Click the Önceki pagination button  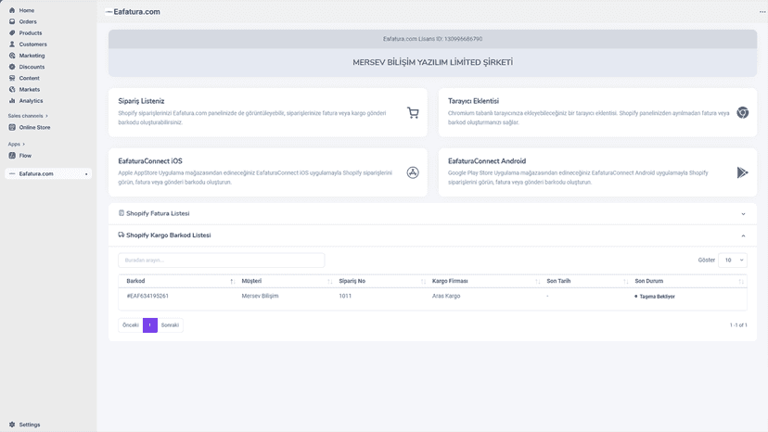click(130, 325)
